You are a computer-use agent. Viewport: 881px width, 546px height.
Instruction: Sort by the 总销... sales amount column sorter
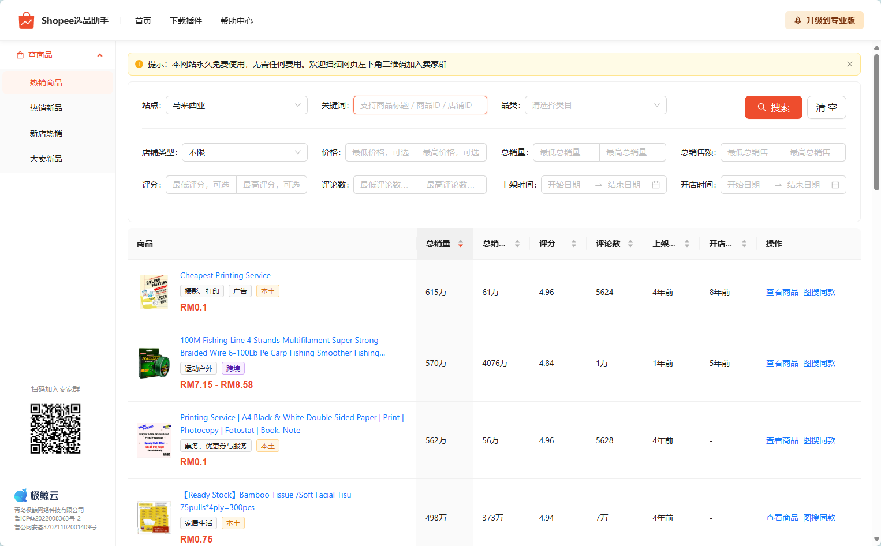click(517, 244)
